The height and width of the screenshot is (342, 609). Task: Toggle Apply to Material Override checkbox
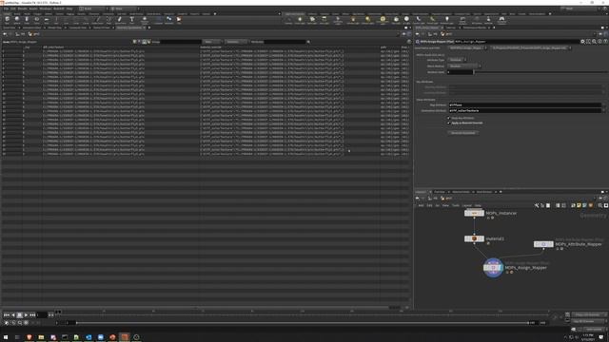(449, 123)
